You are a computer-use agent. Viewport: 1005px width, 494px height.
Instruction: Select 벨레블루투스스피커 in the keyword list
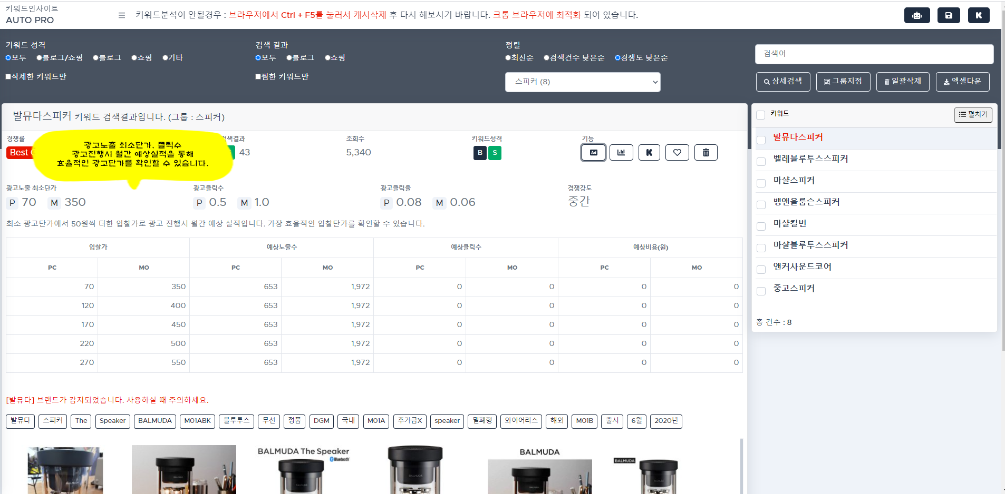[810, 159]
